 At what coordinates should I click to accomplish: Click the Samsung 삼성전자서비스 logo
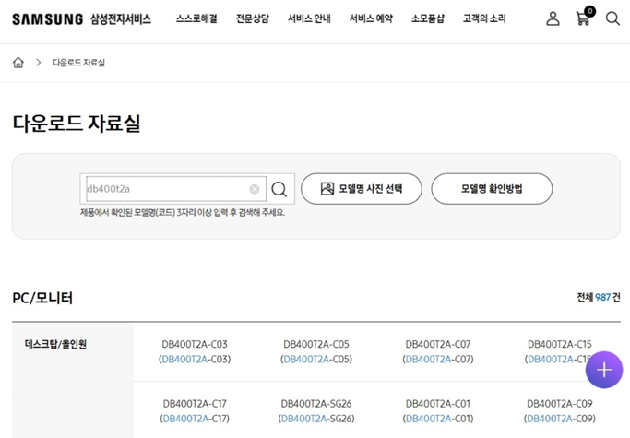click(81, 18)
